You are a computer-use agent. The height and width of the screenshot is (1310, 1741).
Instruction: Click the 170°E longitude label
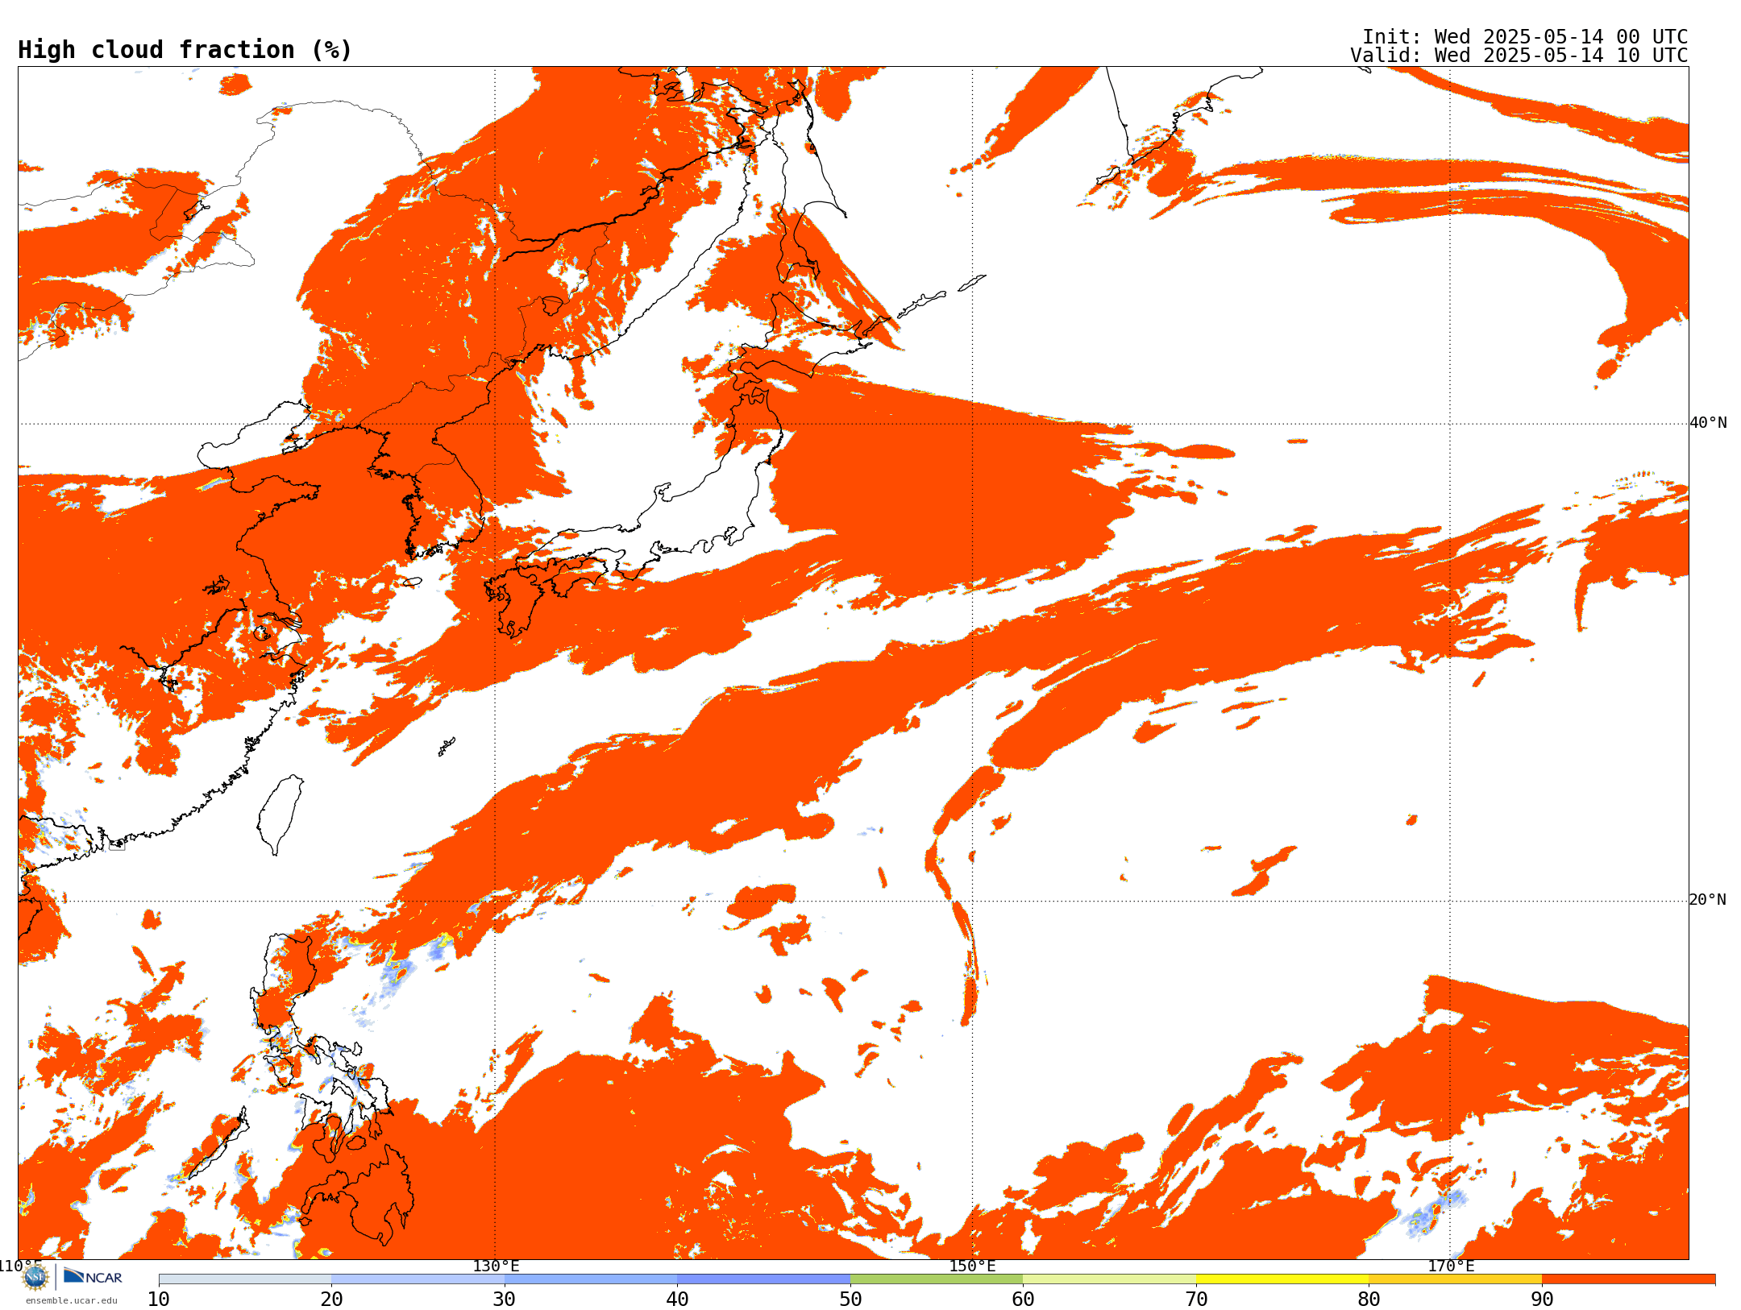click(1451, 1266)
